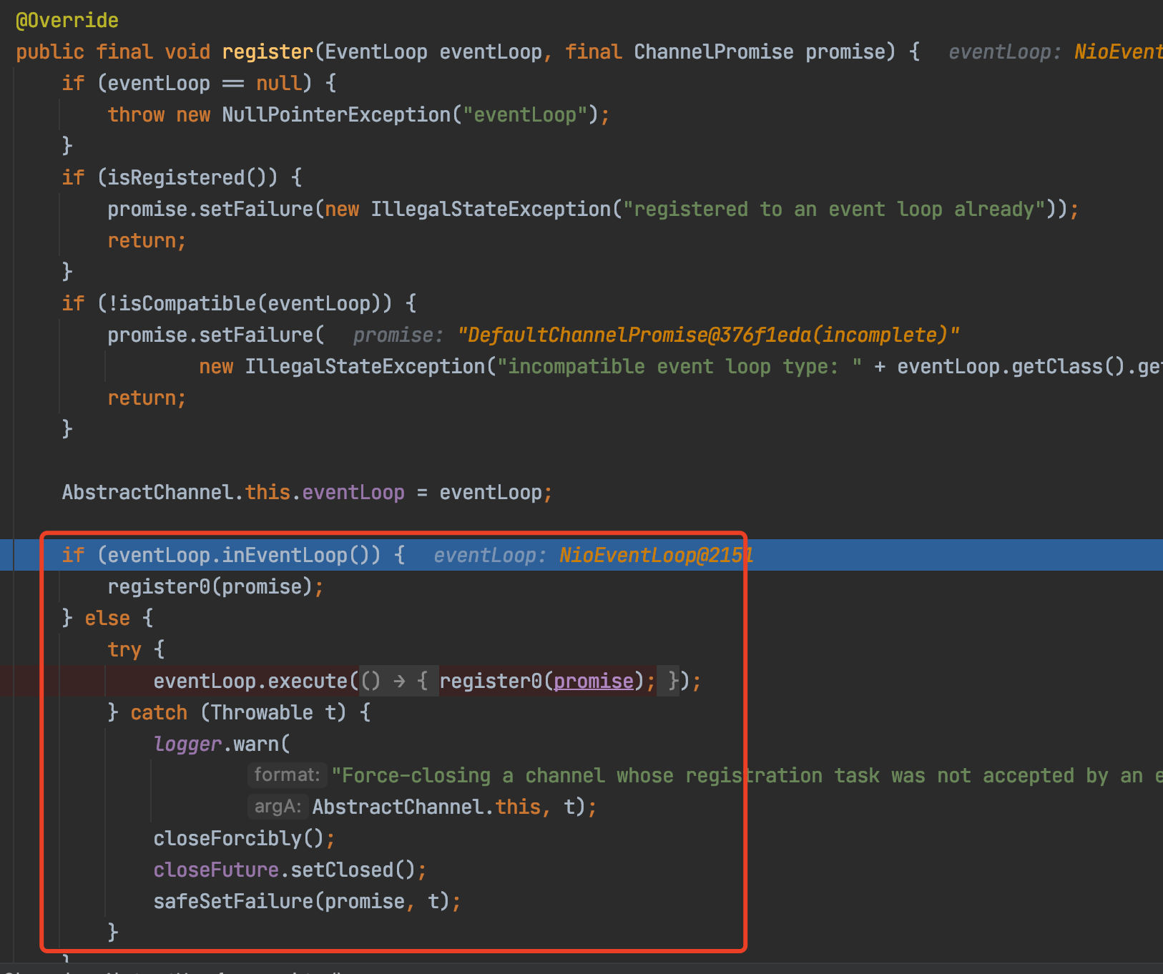Click the purple closeFuture field

216,870
